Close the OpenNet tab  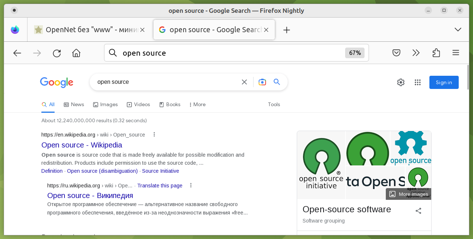[143, 30]
